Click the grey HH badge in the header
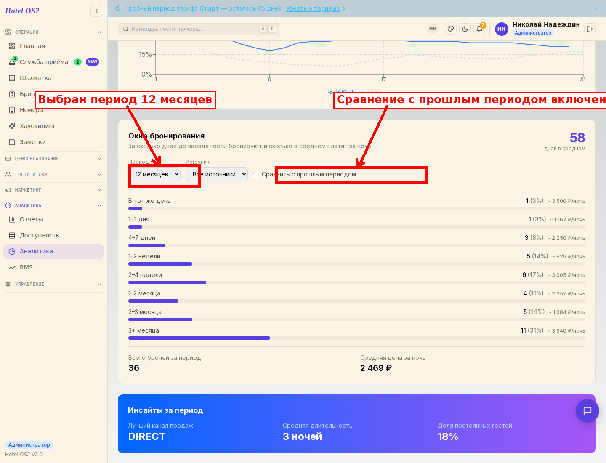The width and height of the screenshot is (606, 463). coord(433,29)
